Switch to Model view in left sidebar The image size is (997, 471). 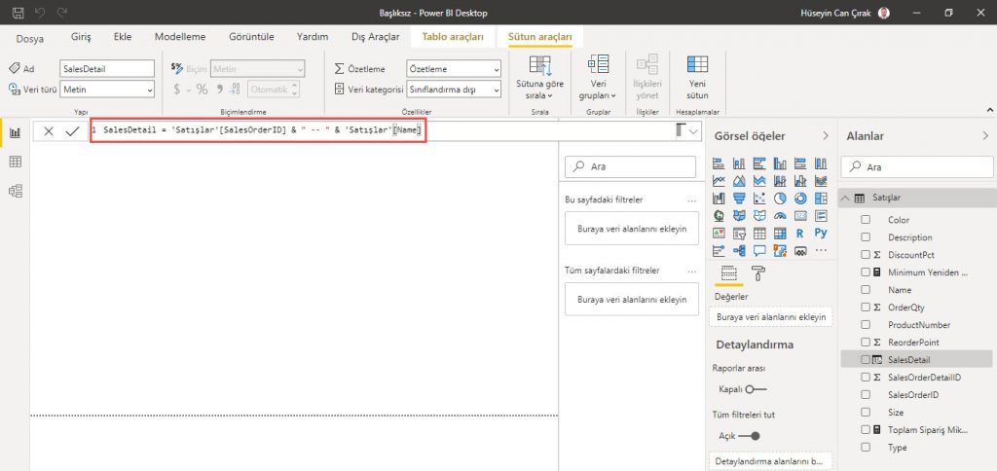[16, 191]
